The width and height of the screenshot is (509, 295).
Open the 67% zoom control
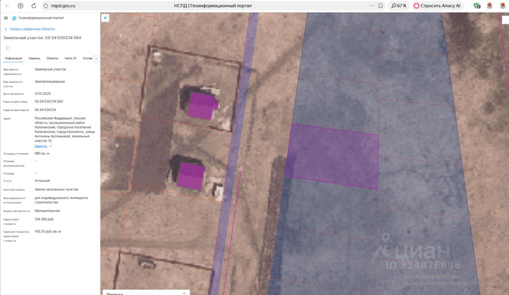(x=398, y=6)
